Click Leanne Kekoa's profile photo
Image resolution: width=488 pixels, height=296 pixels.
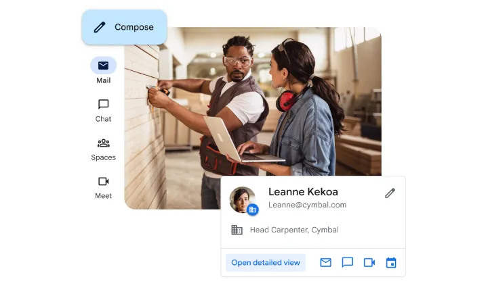(242, 199)
